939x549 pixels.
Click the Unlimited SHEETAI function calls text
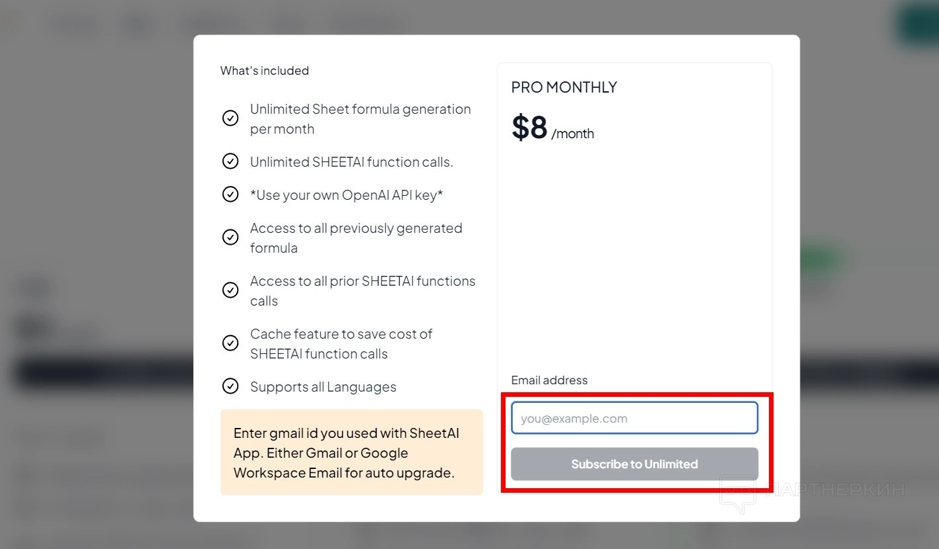(351, 162)
